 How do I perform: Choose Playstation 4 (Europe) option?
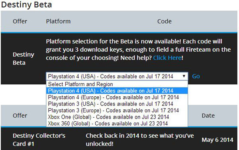coord(117,97)
